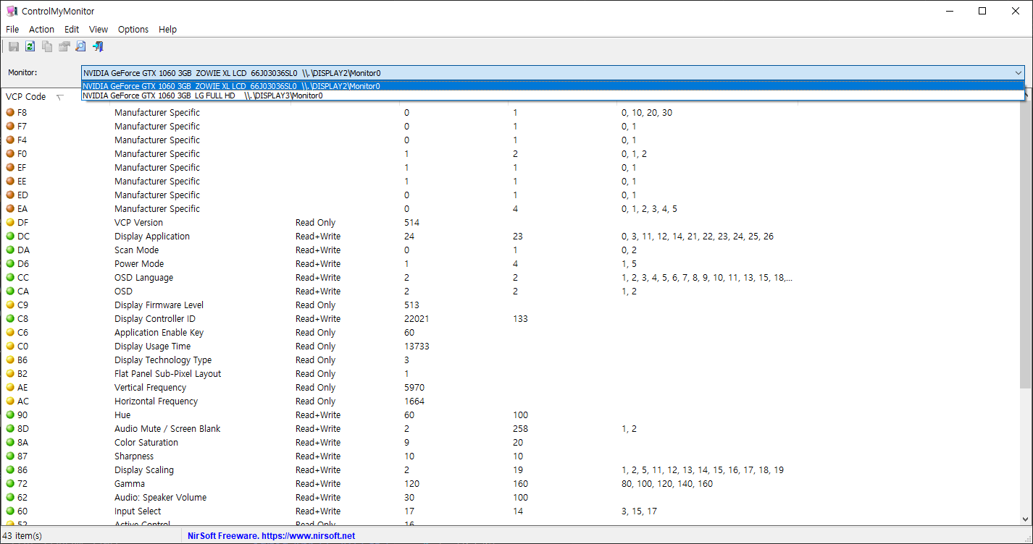Open the View menu
Viewport: 1033px width, 544px height.
[99, 30]
